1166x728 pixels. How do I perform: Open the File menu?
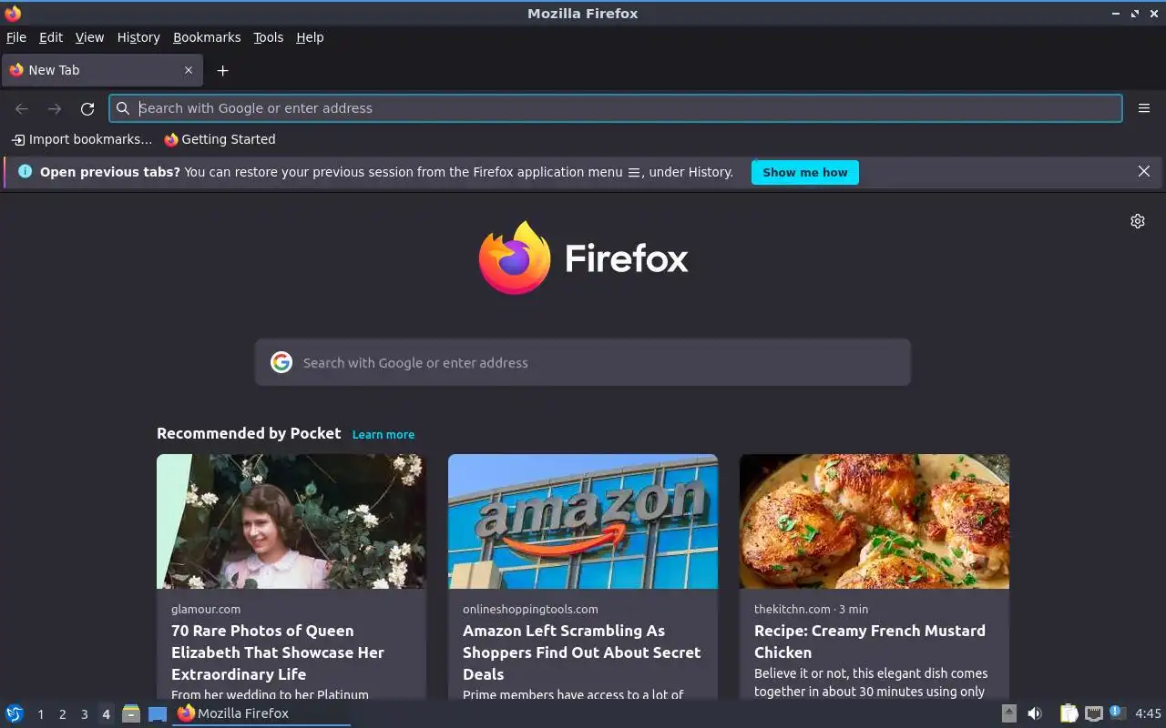click(x=16, y=37)
